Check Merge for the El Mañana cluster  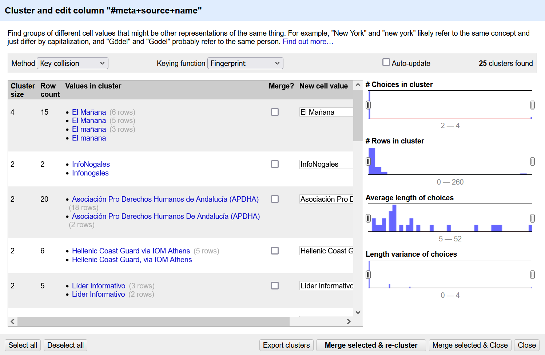coord(275,112)
